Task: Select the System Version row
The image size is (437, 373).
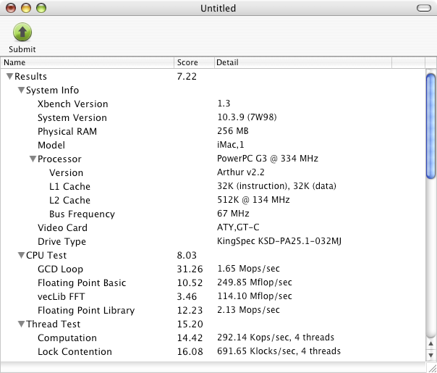Action: [213, 117]
